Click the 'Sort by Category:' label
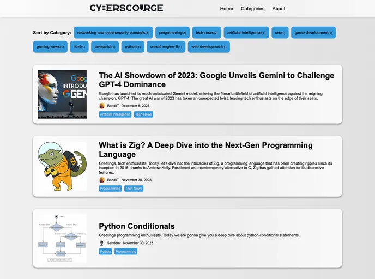 click(52, 33)
